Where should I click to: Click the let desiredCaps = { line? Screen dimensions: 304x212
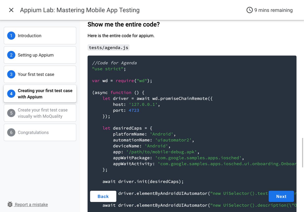pyautogui.click(x=127, y=128)
